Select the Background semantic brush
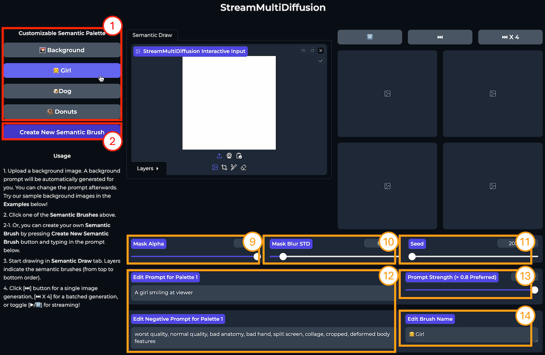 [62, 50]
